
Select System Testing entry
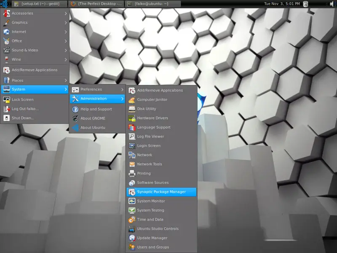click(x=161, y=210)
